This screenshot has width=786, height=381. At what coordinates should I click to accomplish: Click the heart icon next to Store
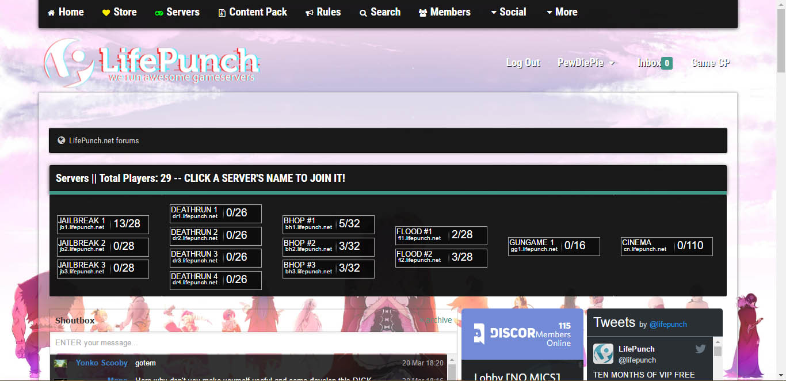click(x=106, y=13)
